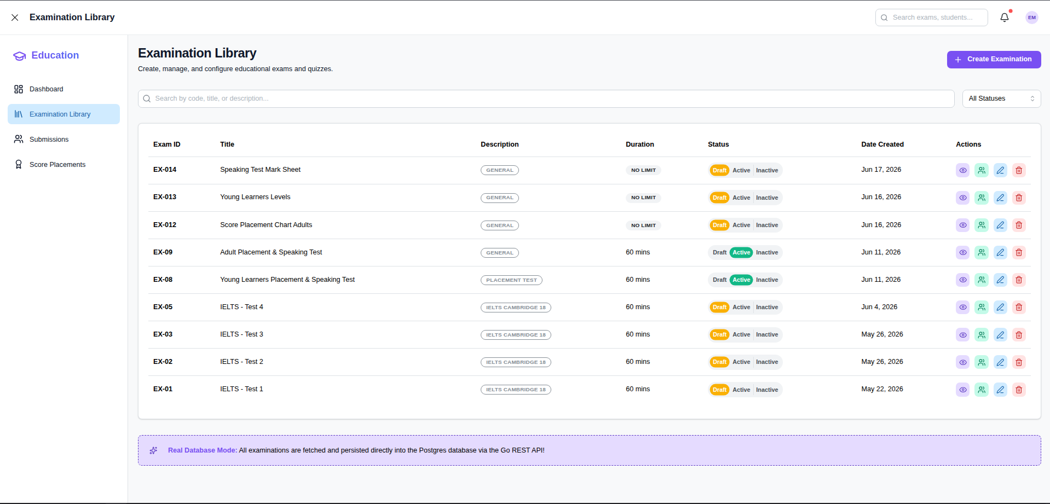The width and height of the screenshot is (1050, 504).
Task: View the IELTS - Test 2 exam
Action: tap(962, 362)
